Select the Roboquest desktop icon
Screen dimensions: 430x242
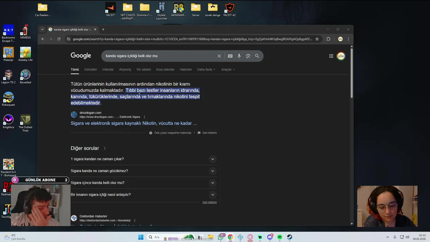[x=8, y=99]
